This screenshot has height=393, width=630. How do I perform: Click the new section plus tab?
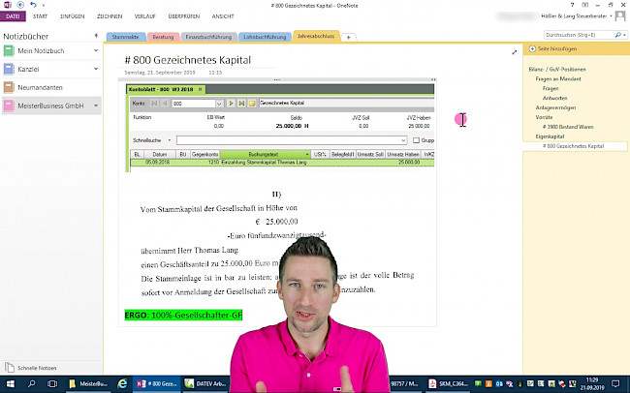[x=349, y=37]
